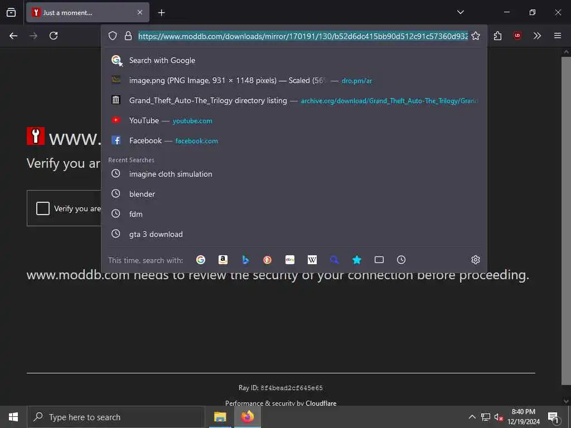Open Grand_Theft_Auto-The_Trilogy directory listing suggestion
The height and width of the screenshot is (428, 571).
click(294, 100)
